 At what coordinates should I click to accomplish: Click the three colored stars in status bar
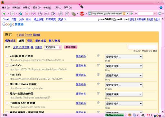point(157,116)
